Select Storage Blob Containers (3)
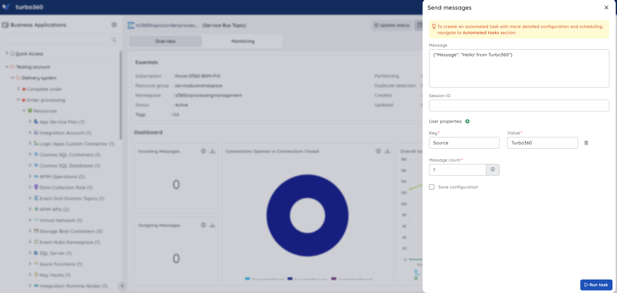 pyautogui.click(x=71, y=231)
